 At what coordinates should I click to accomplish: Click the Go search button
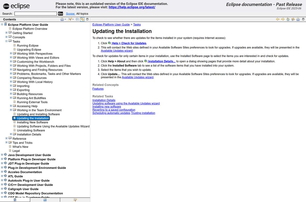click(x=60, y=14)
